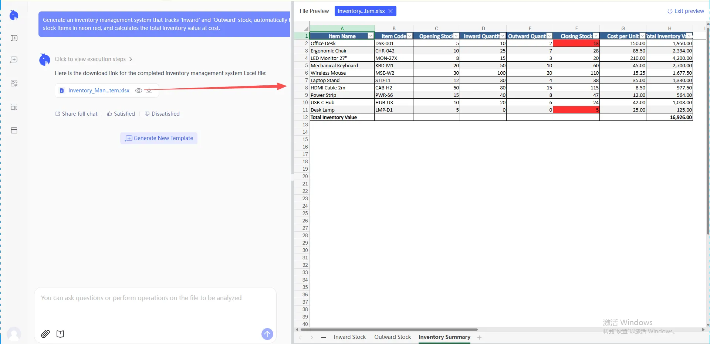
Task: Open the prompt library book icon
Action: [60, 334]
